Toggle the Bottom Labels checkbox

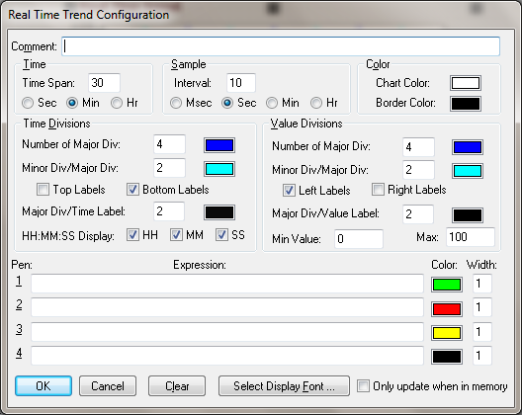click(132, 190)
